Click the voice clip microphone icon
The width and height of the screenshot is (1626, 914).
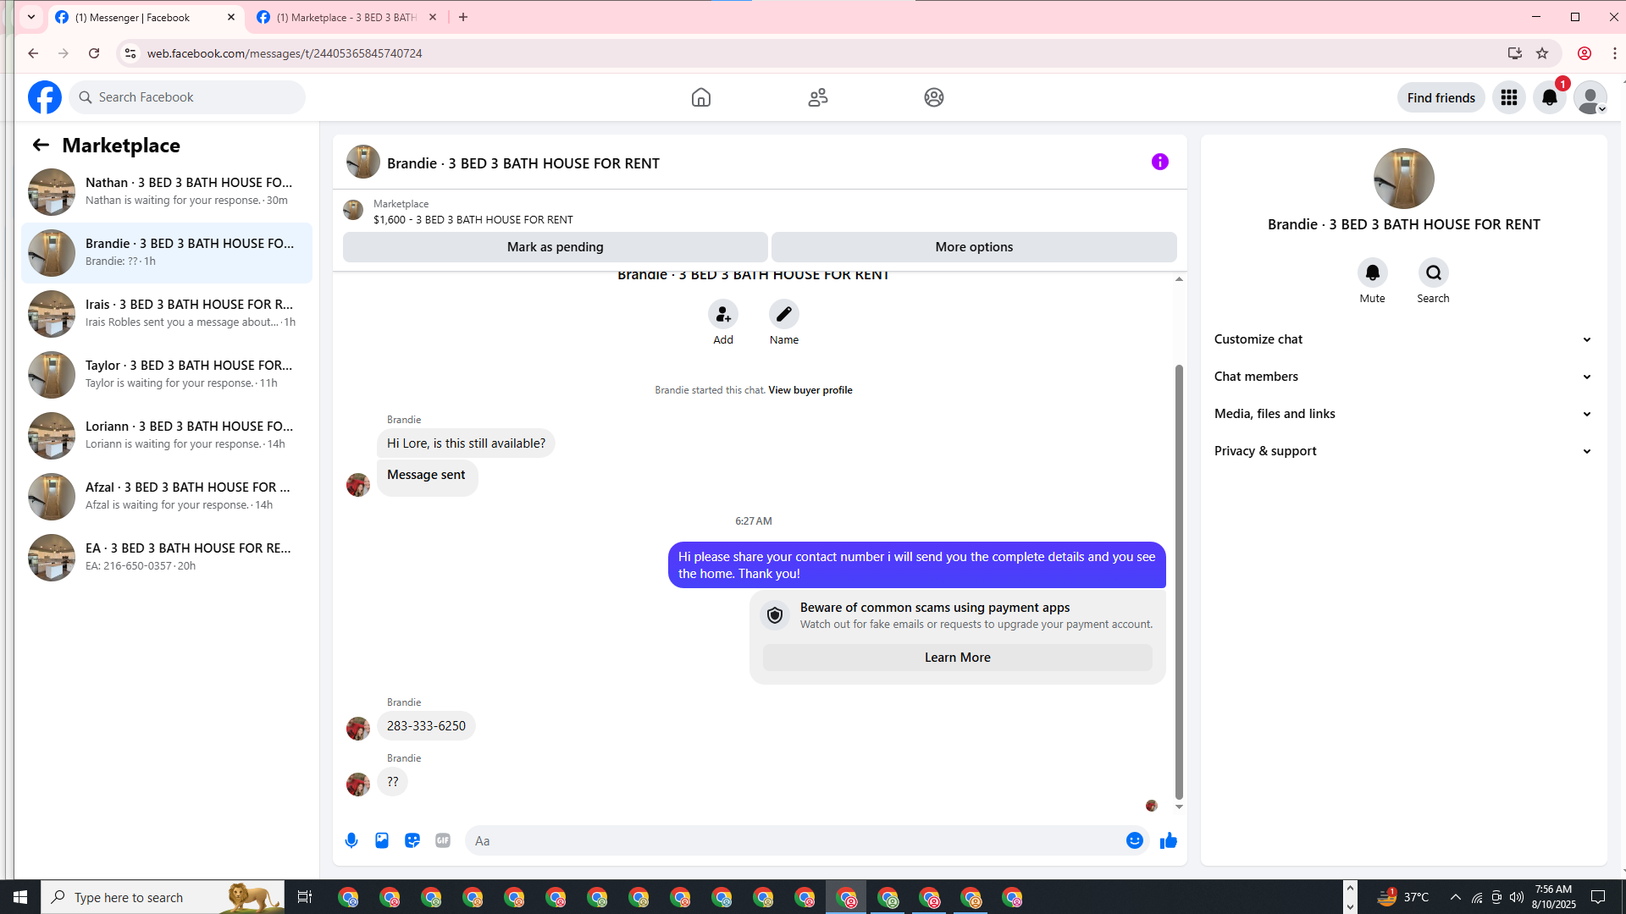coord(351,840)
